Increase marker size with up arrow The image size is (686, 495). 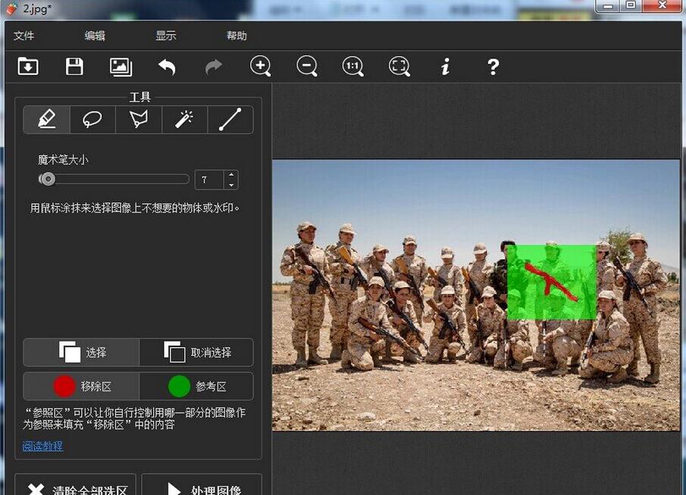click(x=231, y=175)
